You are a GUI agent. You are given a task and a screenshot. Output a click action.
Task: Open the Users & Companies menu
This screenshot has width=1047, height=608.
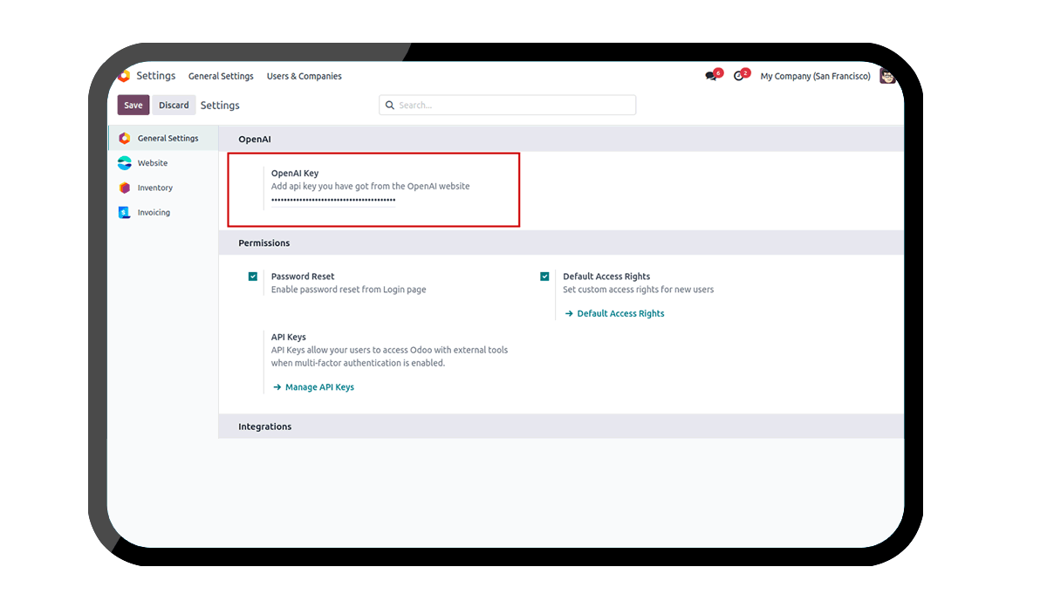click(x=305, y=76)
